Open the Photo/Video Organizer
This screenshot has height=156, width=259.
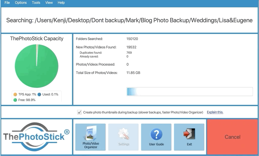[x=91, y=137]
